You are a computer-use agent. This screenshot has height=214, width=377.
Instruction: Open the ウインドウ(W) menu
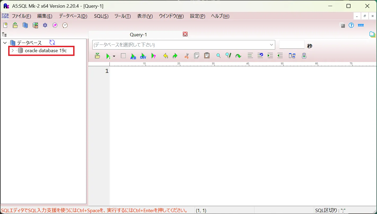[171, 16]
